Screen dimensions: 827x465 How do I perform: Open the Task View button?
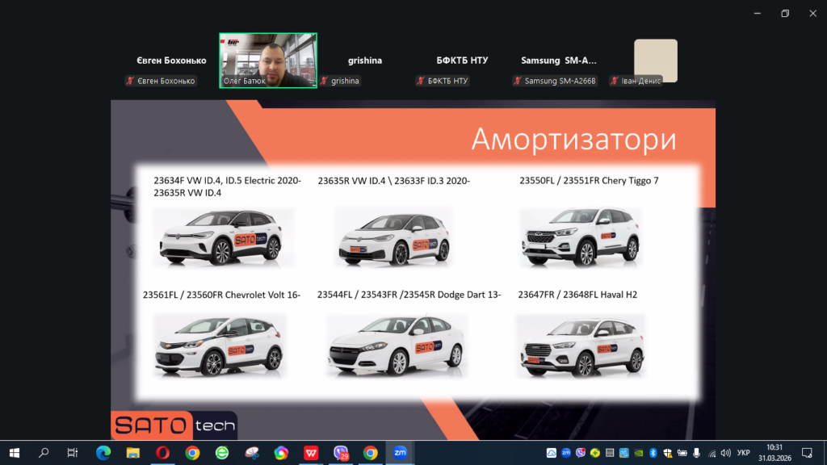(73, 453)
